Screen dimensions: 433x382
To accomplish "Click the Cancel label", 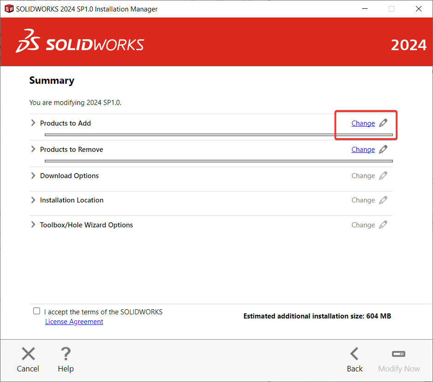I will pyautogui.click(x=28, y=369).
